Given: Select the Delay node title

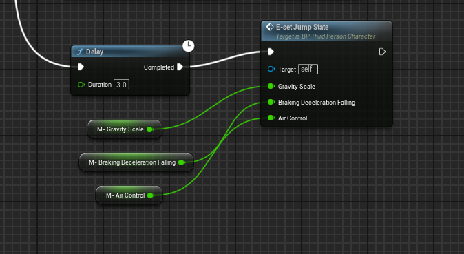Looking at the screenshot, I should (x=95, y=52).
